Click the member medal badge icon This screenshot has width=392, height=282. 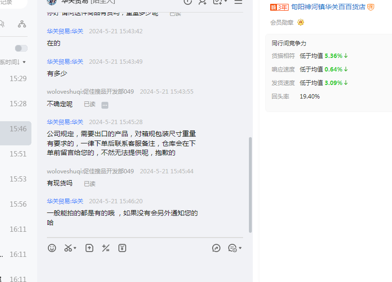[301, 22]
